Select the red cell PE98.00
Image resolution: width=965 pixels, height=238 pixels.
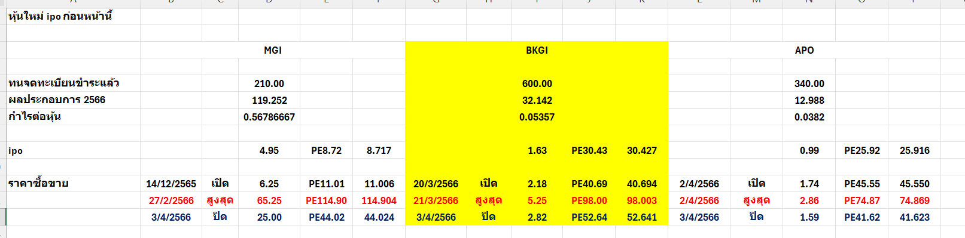click(589, 200)
